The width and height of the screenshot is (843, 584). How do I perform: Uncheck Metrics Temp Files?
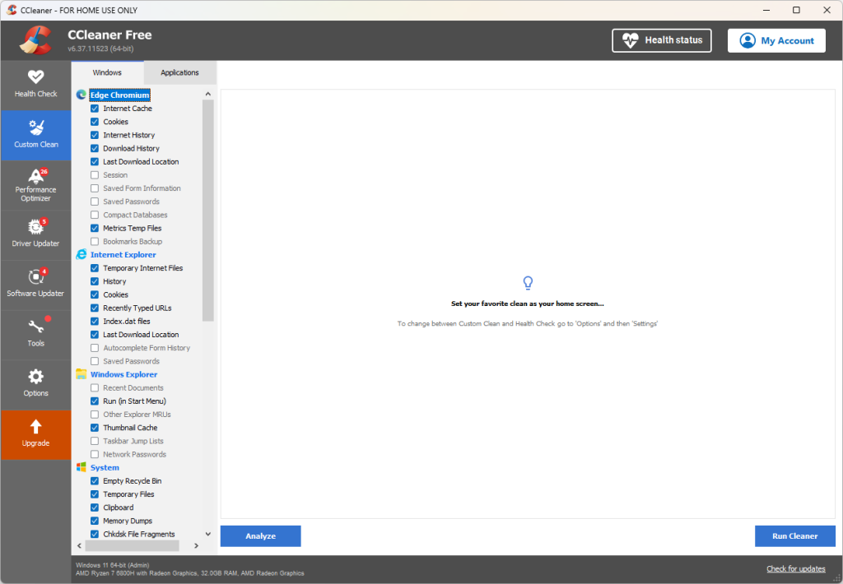coord(95,229)
